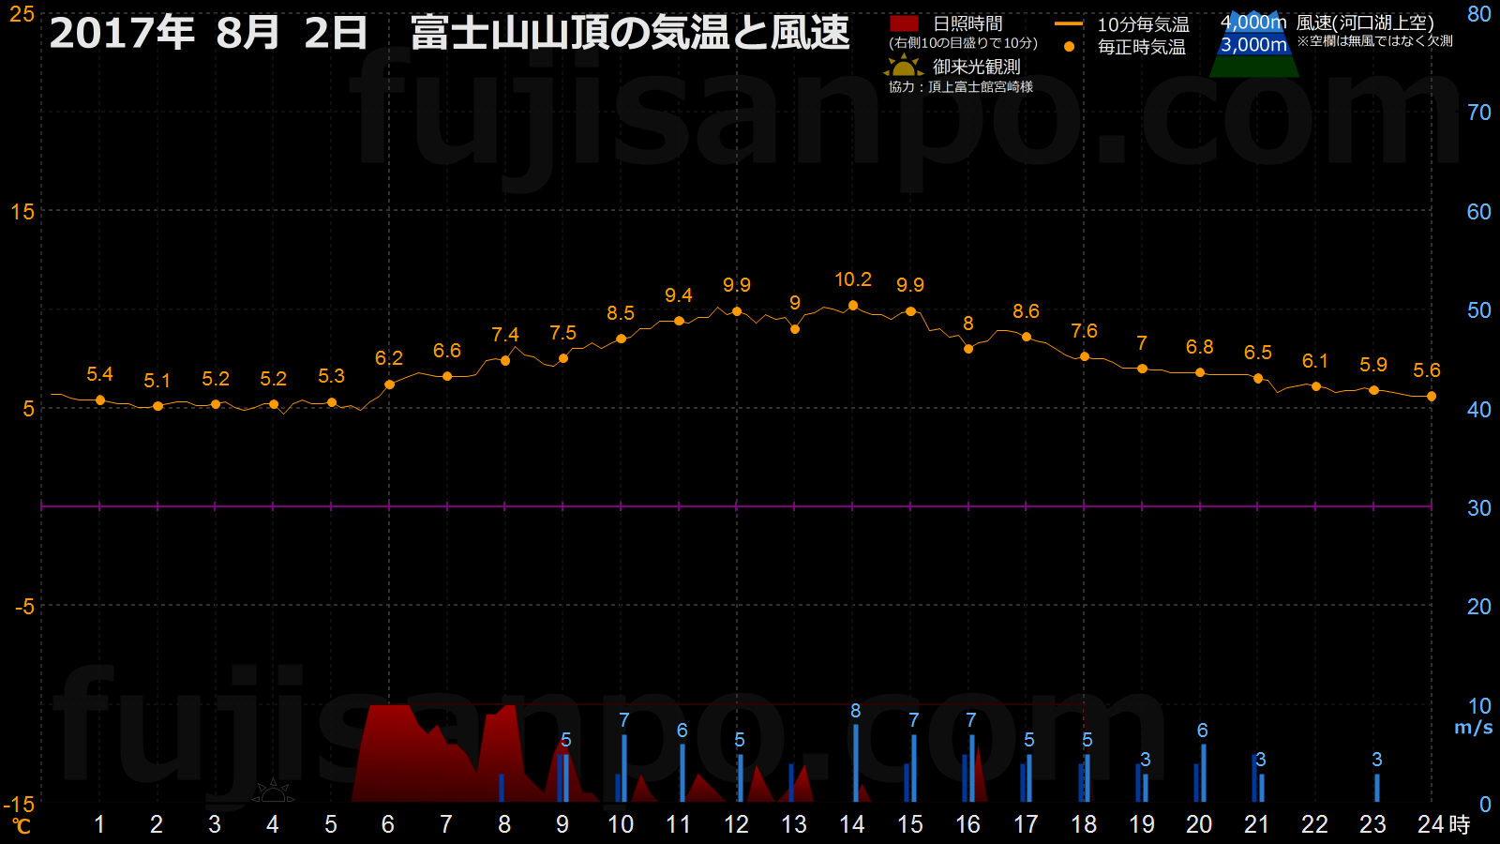Click the temperature label 8.6

coord(1026,311)
